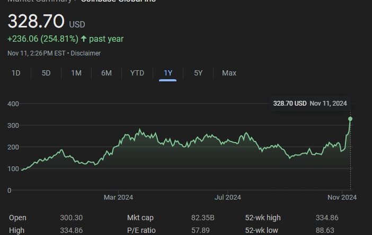Click the green data point on chart
Screen dimensions: 372x235
coord(350,119)
